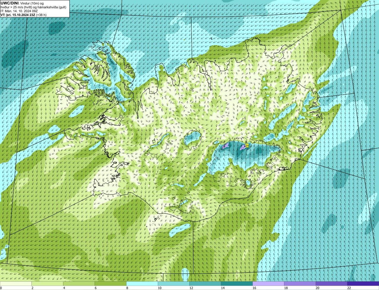The width and height of the screenshot is (379, 290).
Task: Click the legend value label 2
Action: click(x=32, y=288)
